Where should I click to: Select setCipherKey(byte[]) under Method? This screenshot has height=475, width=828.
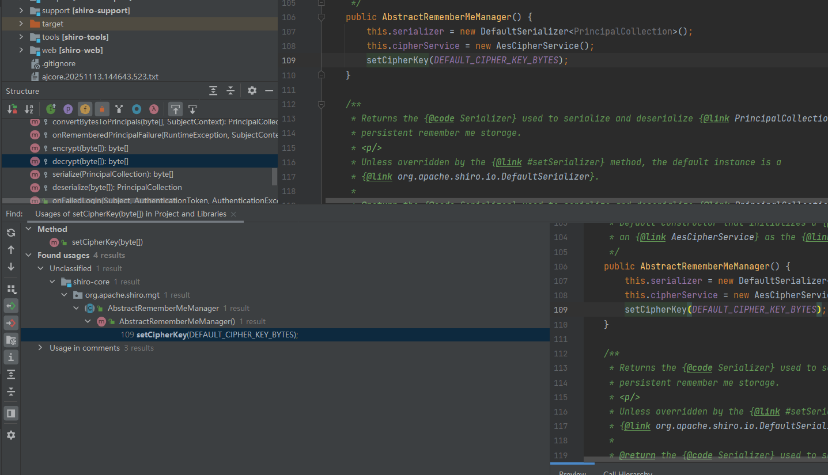pos(107,242)
